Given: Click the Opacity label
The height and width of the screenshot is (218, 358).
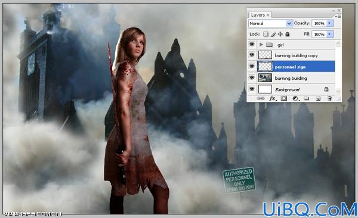Looking at the screenshot, I should [x=302, y=23].
